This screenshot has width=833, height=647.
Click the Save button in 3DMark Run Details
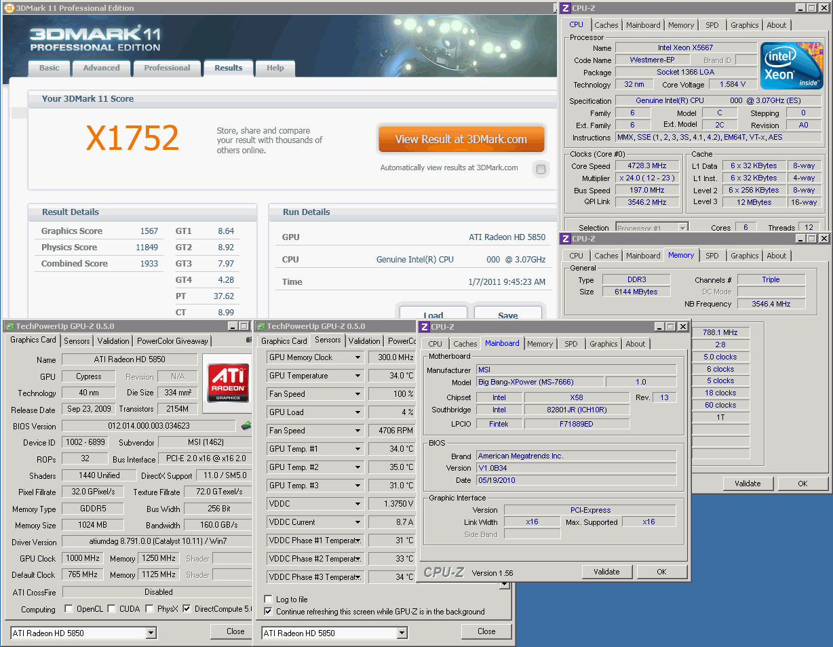pos(507,314)
